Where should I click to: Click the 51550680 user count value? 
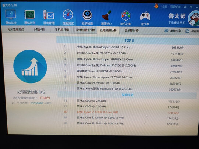pos(37,103)
